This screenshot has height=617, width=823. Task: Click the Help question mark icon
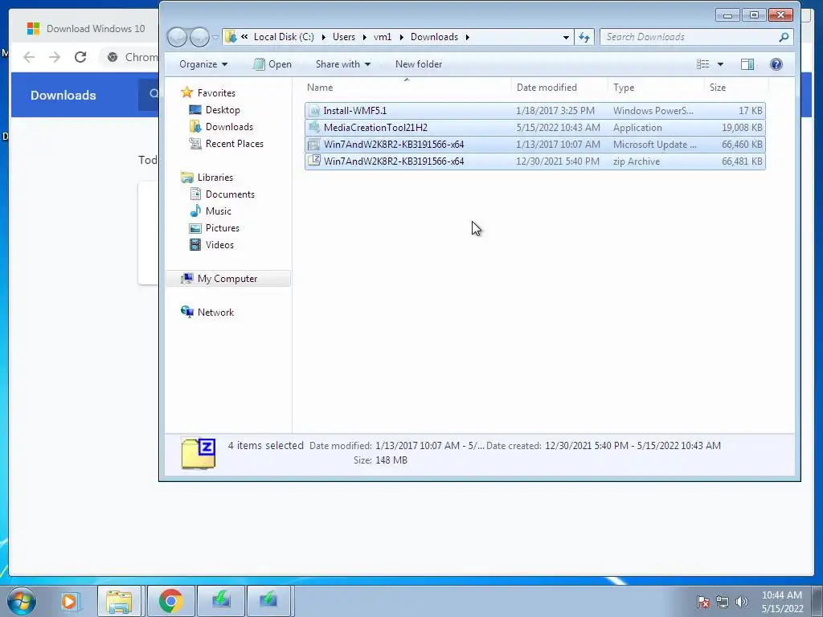pos(776,64)
